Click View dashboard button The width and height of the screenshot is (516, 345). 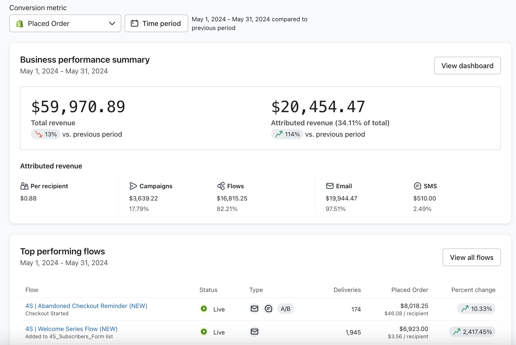click(x=467, y=66)
